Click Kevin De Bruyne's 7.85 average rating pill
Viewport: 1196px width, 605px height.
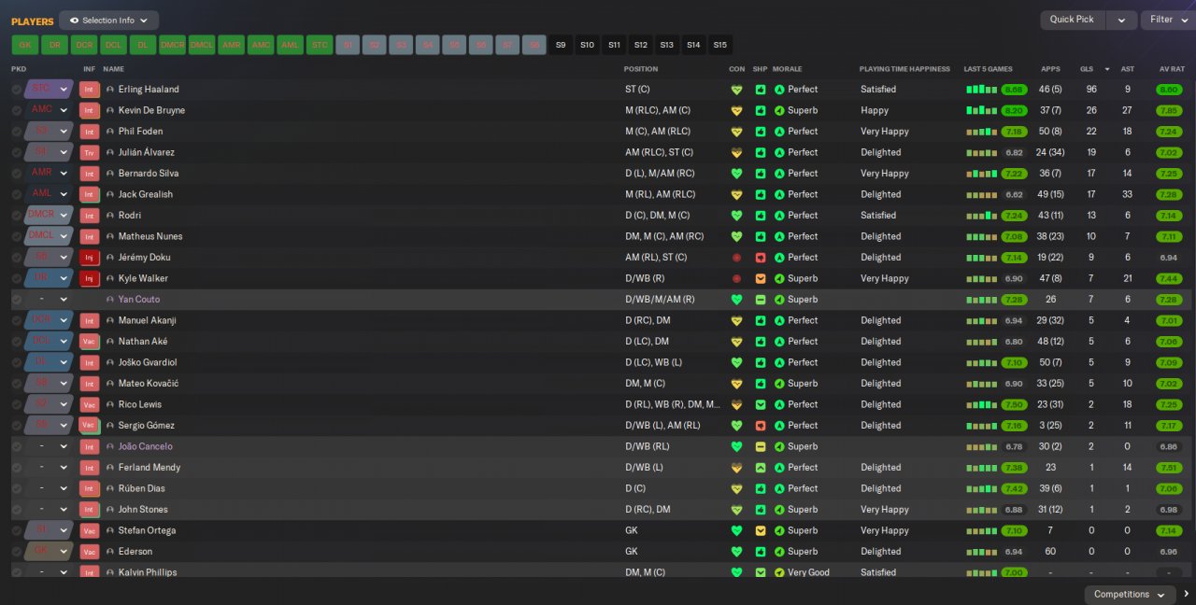1168,110
